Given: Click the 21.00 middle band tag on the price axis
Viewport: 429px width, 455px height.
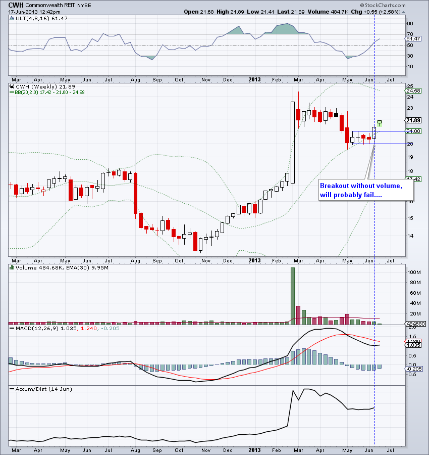Looking at the screenshot, I should point(413,131).
